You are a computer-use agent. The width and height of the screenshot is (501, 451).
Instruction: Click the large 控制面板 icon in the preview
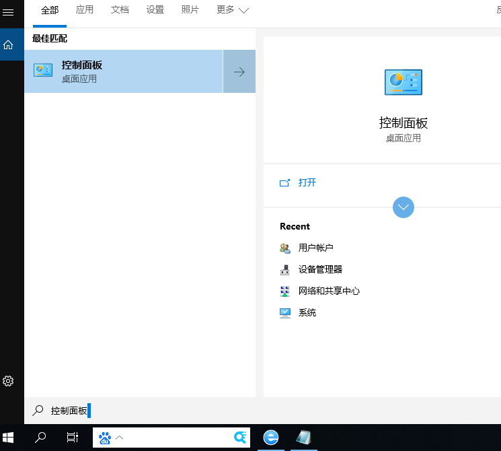403,82
